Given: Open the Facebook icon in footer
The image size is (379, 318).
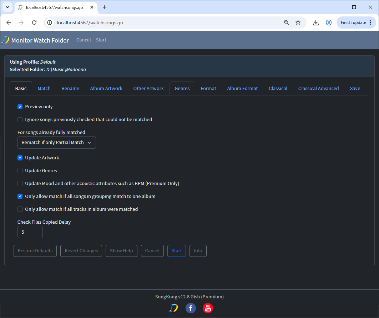Looking at the screenshot, I should pyautogui.click(x=191, y=308).
